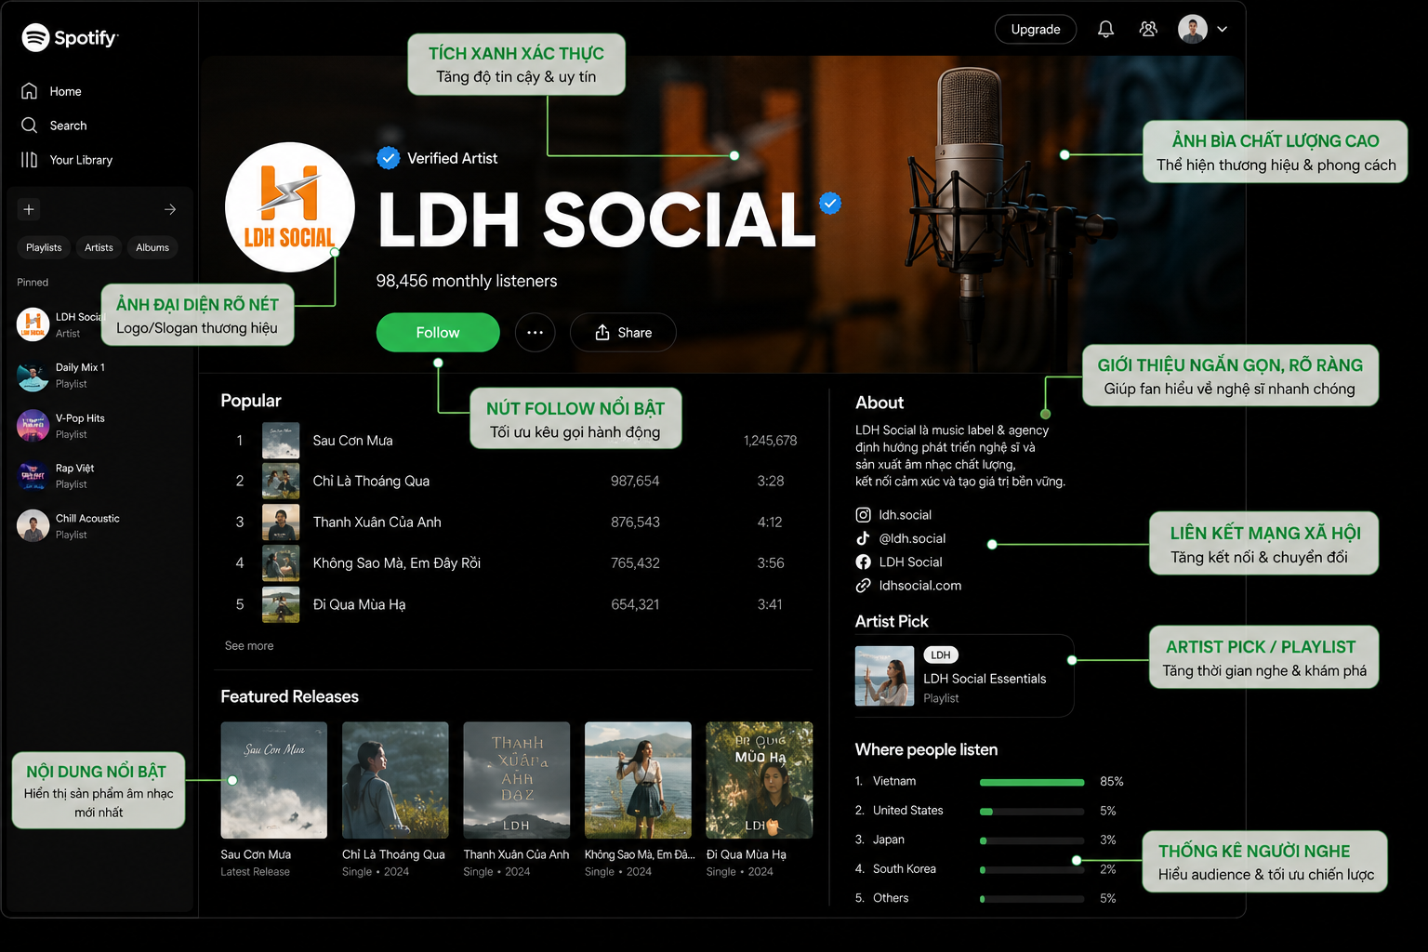Click the duration 3:56
The image size is (1428, 952).
[771, 563]
